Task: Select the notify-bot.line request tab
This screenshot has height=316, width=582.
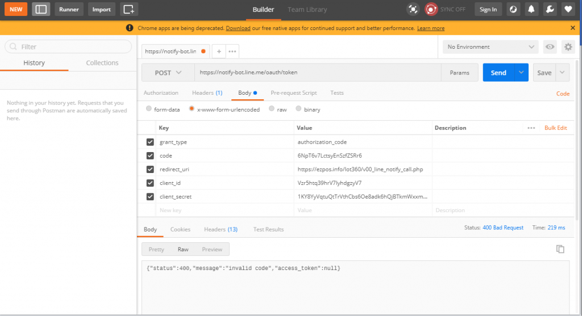Action: coord(175,52)
